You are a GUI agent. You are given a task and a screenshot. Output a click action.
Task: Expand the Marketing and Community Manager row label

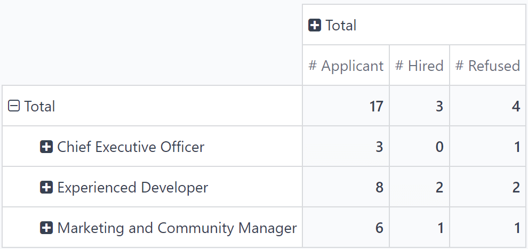coord(177,228)
